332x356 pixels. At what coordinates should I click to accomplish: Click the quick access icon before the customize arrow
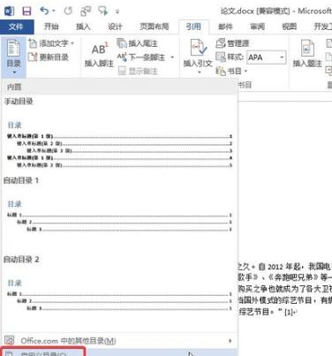pos(103,11)
